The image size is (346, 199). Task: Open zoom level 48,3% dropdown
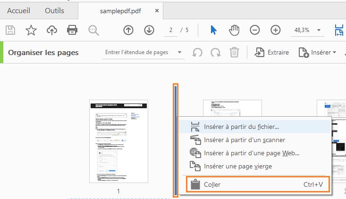(319, 30)
